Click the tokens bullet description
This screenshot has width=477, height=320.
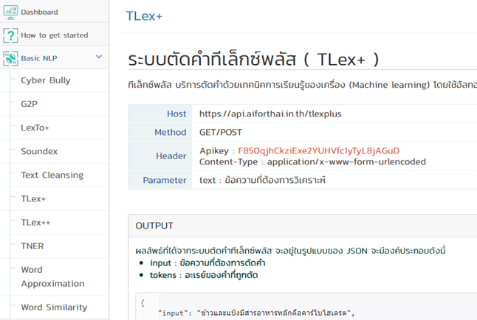[204, 275]
